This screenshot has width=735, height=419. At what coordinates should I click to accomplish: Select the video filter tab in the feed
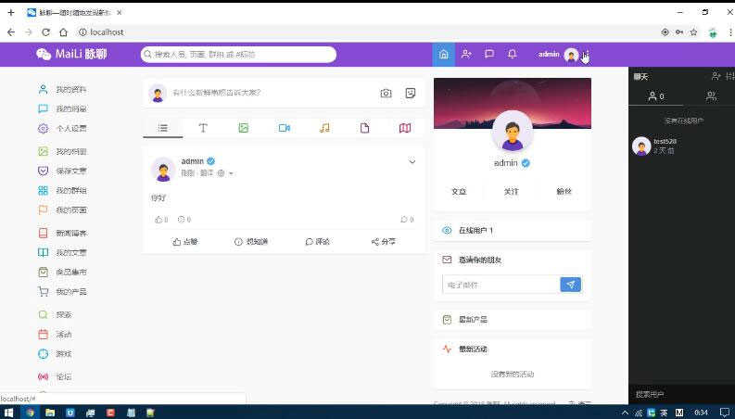tap(284, 128)
